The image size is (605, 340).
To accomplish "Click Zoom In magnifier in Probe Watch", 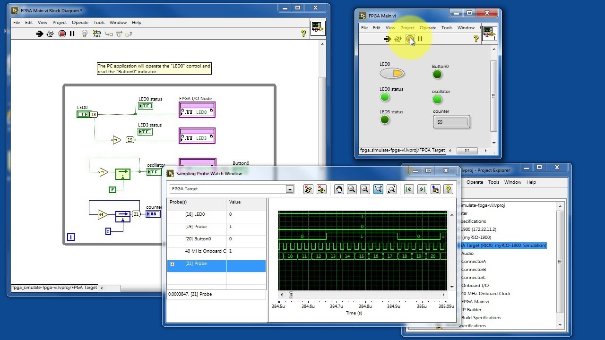I will coord(352,189).
